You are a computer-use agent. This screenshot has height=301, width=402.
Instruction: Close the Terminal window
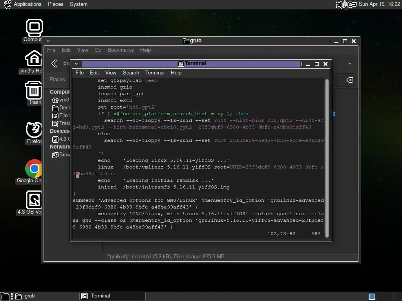(325, 64)
